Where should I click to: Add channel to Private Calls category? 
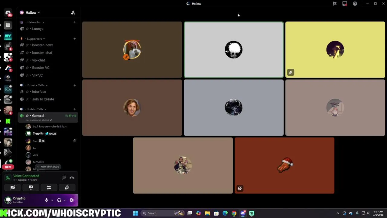[x=74, y=85]
